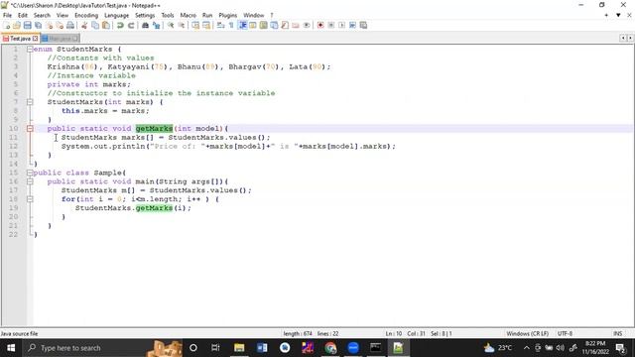
Task: Collapse the constructor fold marker on line 7
Action: (30, 102)
